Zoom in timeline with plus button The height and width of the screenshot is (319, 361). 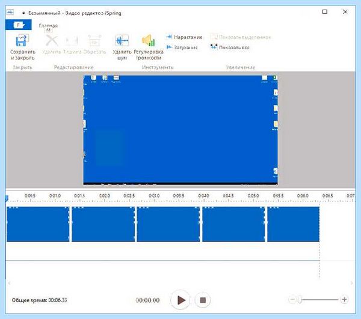(x=344, y=299)
